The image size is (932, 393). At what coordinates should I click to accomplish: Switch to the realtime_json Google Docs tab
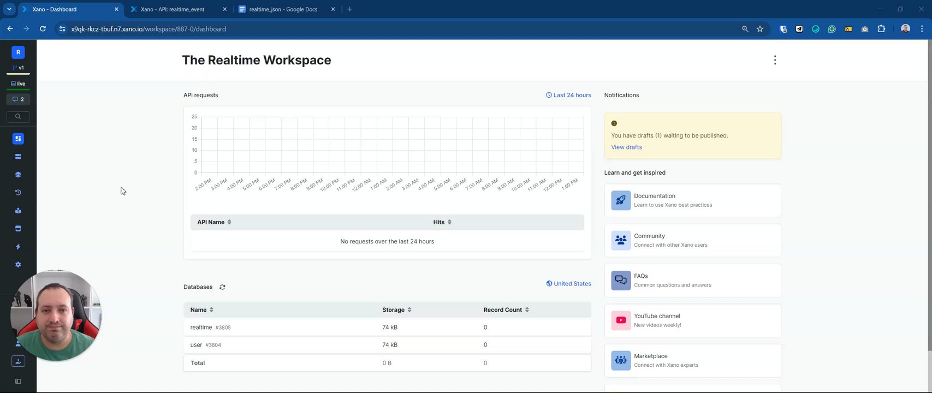point(288,9)
